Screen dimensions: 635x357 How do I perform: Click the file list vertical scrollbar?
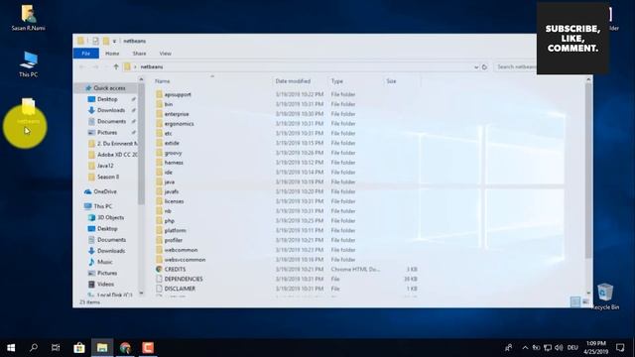(x=588, y=170)
